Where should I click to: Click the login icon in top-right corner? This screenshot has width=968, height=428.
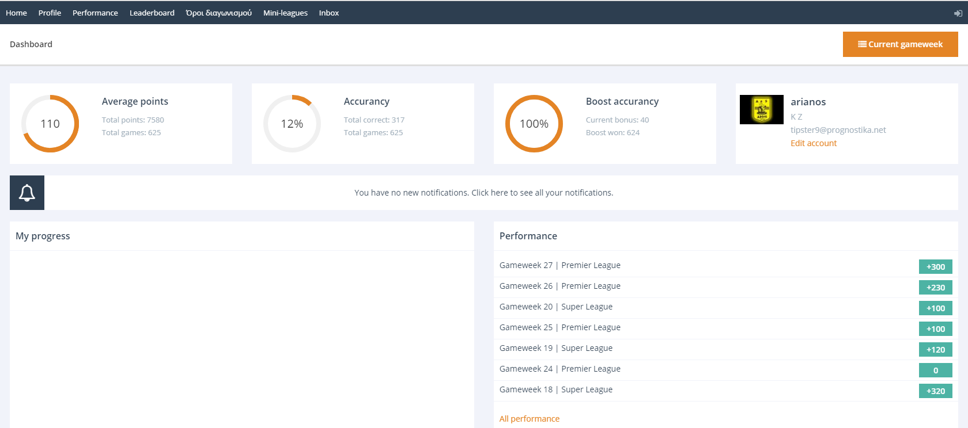958,13
